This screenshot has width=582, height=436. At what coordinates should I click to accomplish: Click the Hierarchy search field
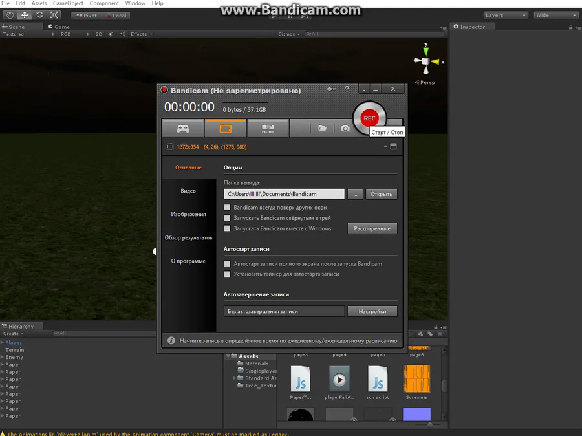(x=104, y=334)
